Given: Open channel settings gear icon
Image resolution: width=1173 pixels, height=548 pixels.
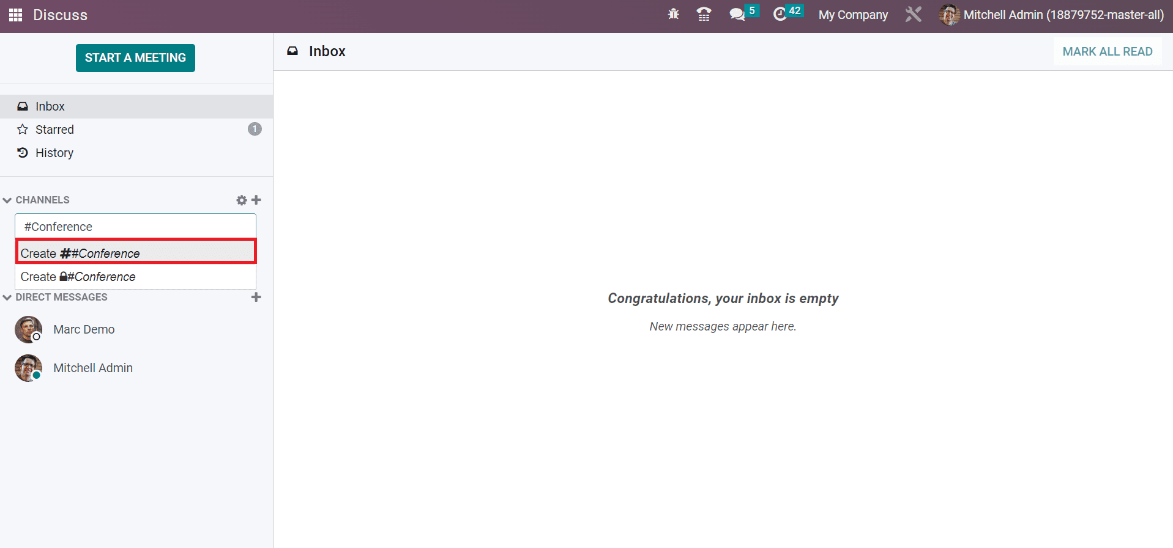Looking at the screenshot, I should (242, 200).
